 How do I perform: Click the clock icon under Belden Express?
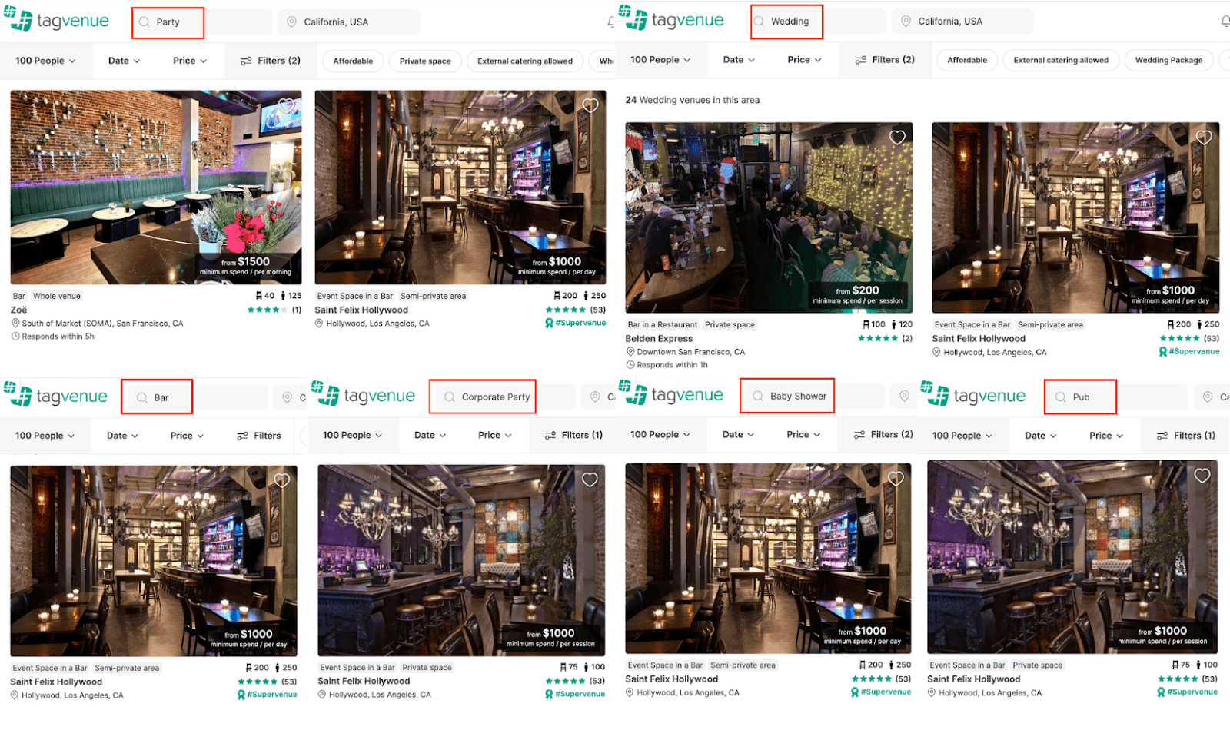tap(630, 365)
